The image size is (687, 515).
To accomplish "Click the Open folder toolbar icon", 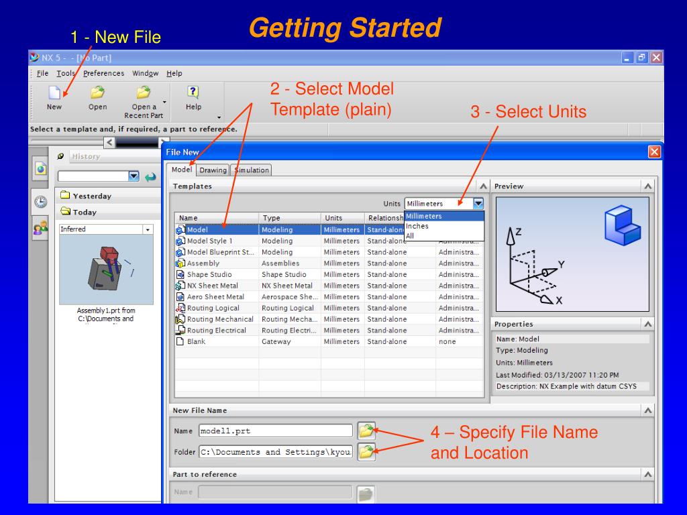I will (97, 93).
